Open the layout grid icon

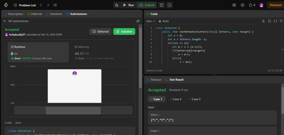click(x=234, y=5)
